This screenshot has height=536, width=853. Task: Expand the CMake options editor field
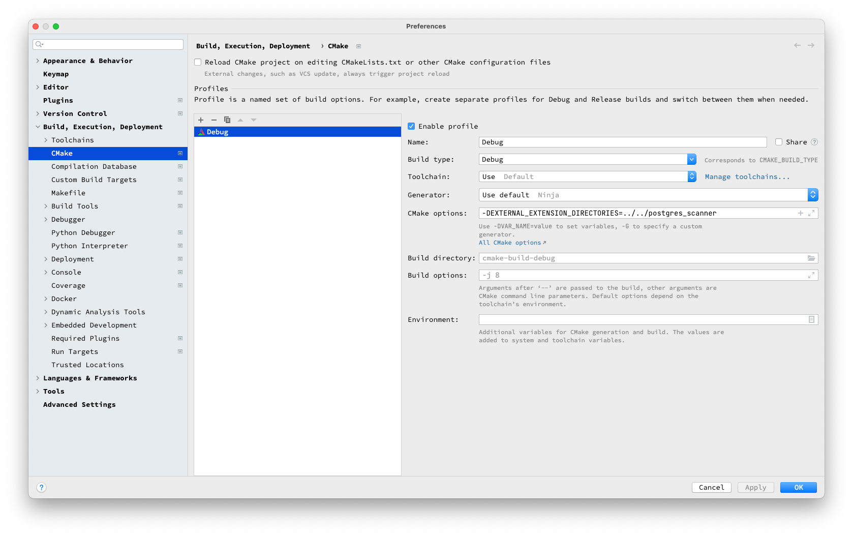811,213
